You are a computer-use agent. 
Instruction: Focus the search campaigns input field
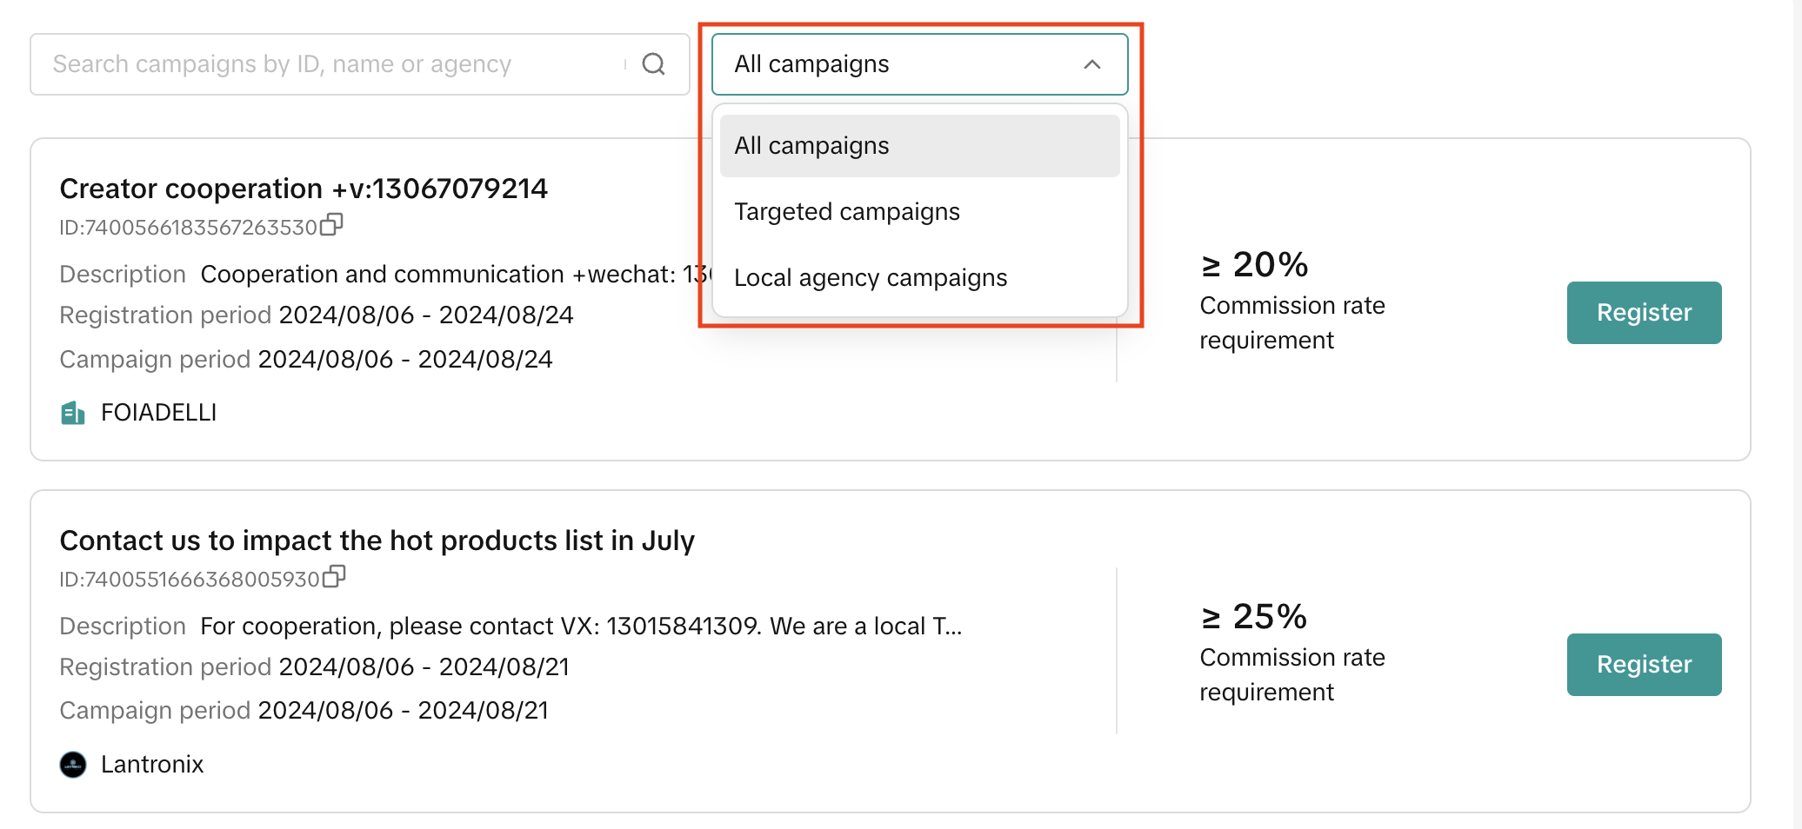coord(330,64)
